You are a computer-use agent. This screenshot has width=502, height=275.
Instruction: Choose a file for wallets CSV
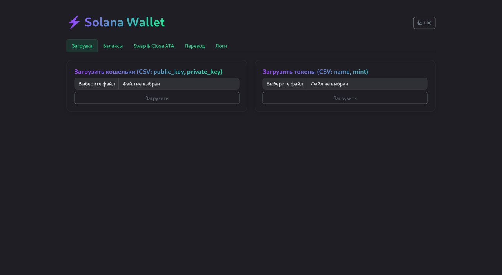pyautogui.click(x=96, y=84)
